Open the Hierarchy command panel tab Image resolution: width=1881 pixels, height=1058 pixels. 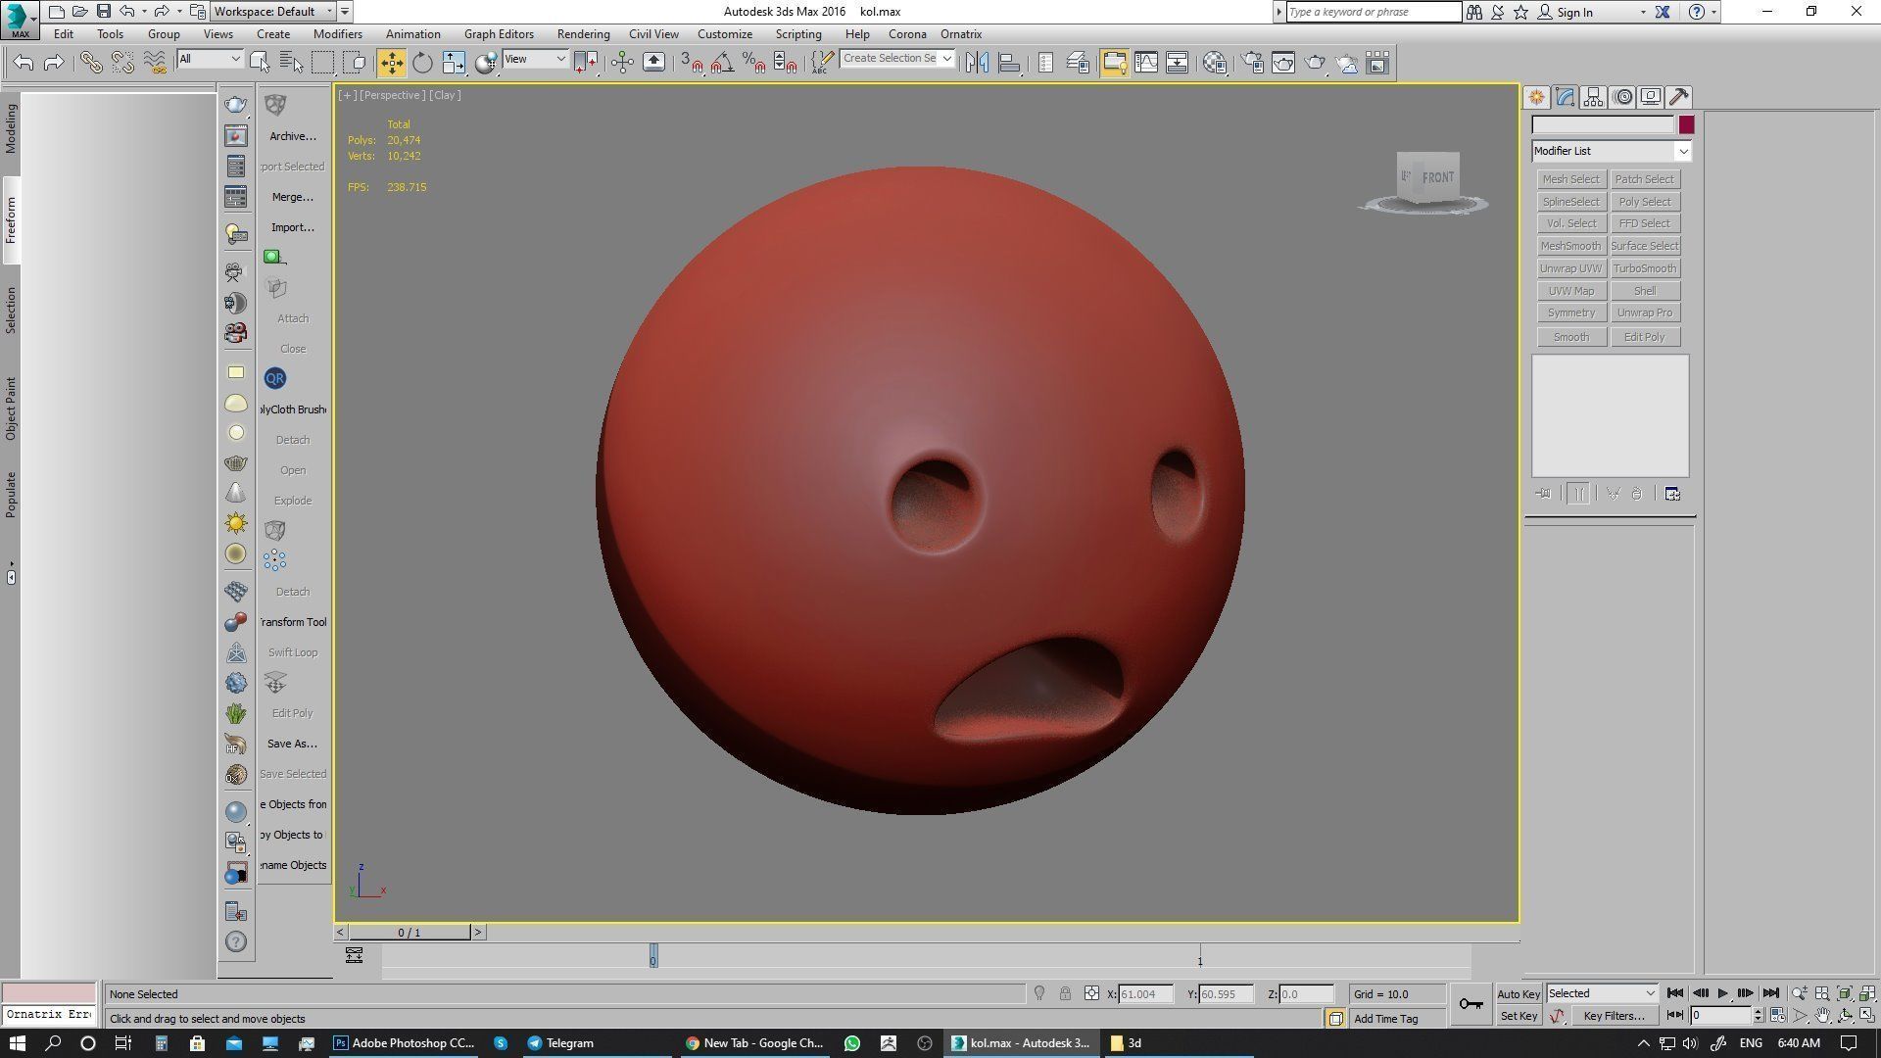1593,97
